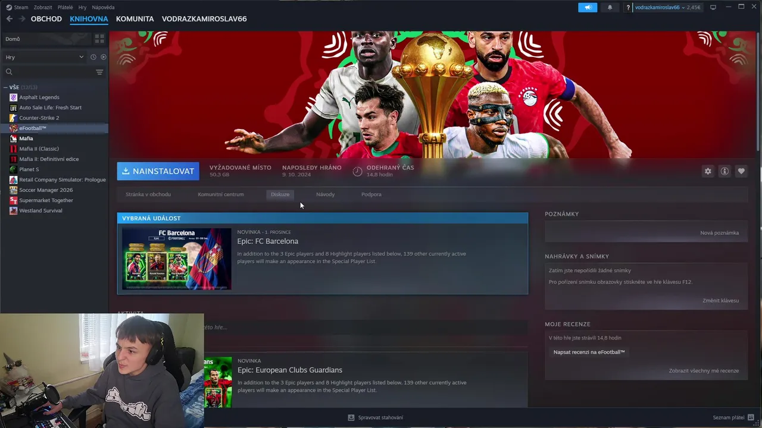Go back with the left arrow

click(x=9, y=19)
